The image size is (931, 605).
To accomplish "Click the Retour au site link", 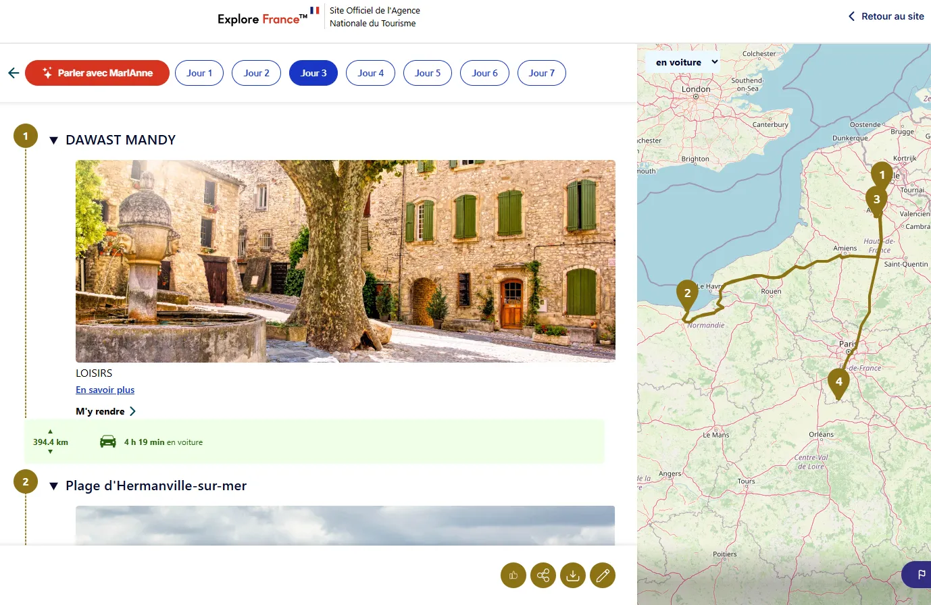I will tap(886, 16).
